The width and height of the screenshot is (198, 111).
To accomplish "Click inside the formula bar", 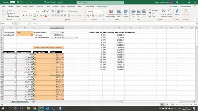I will pyautogui.click(x=114, y=23).
